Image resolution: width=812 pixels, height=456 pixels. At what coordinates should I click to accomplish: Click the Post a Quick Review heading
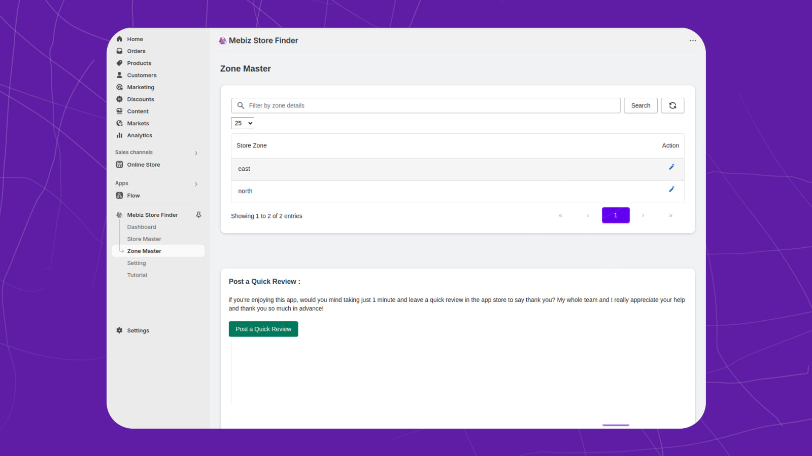(264, 281)
